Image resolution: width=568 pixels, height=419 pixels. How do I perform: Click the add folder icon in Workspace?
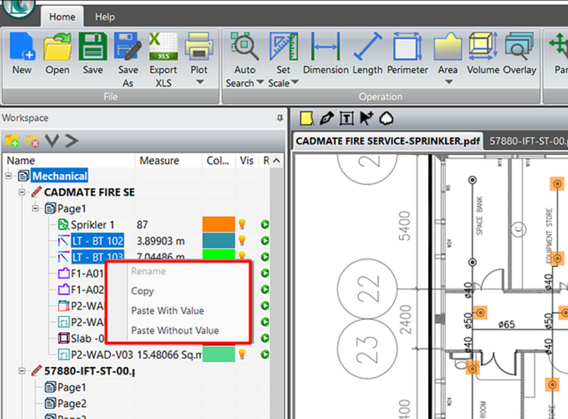point(12,141)
